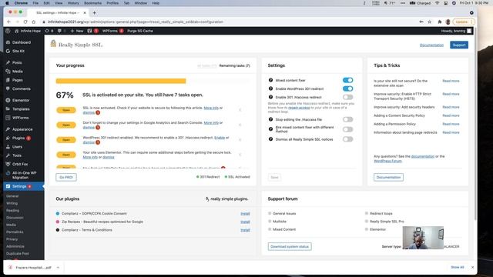The image size is (493, 277).
Task: Open Plugins icon in sidebar
Action: 8,138
